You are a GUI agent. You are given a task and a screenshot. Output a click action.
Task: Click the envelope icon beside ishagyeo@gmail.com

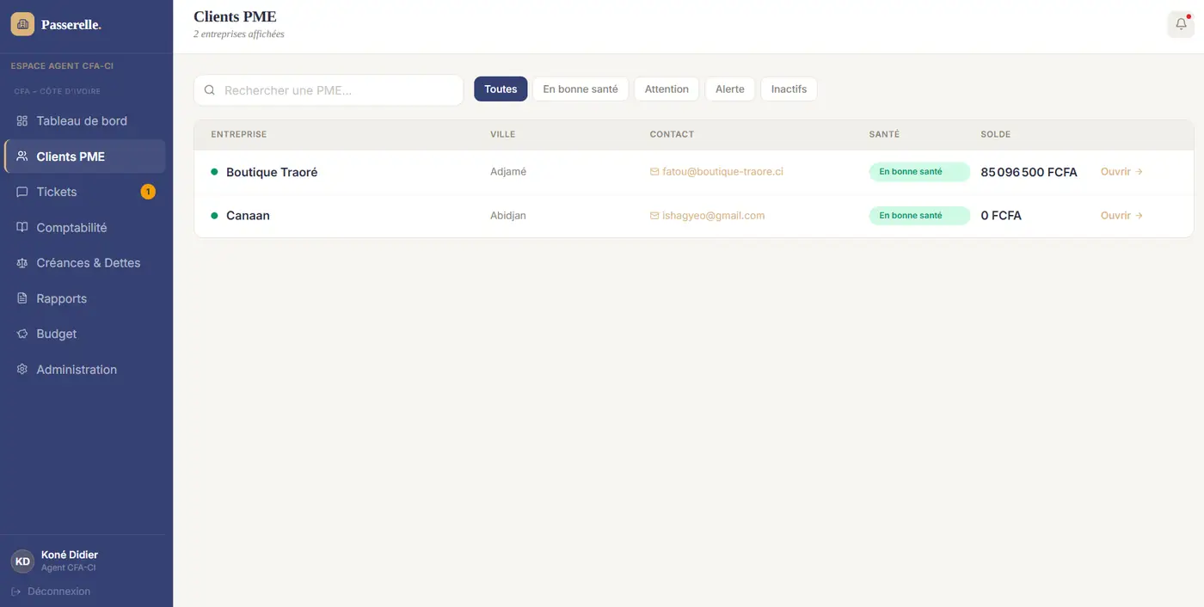click(654, 216)
